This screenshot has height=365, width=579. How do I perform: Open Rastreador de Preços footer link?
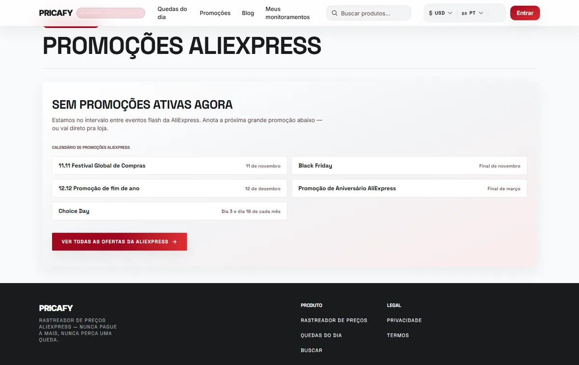click(x=334, y=320)
